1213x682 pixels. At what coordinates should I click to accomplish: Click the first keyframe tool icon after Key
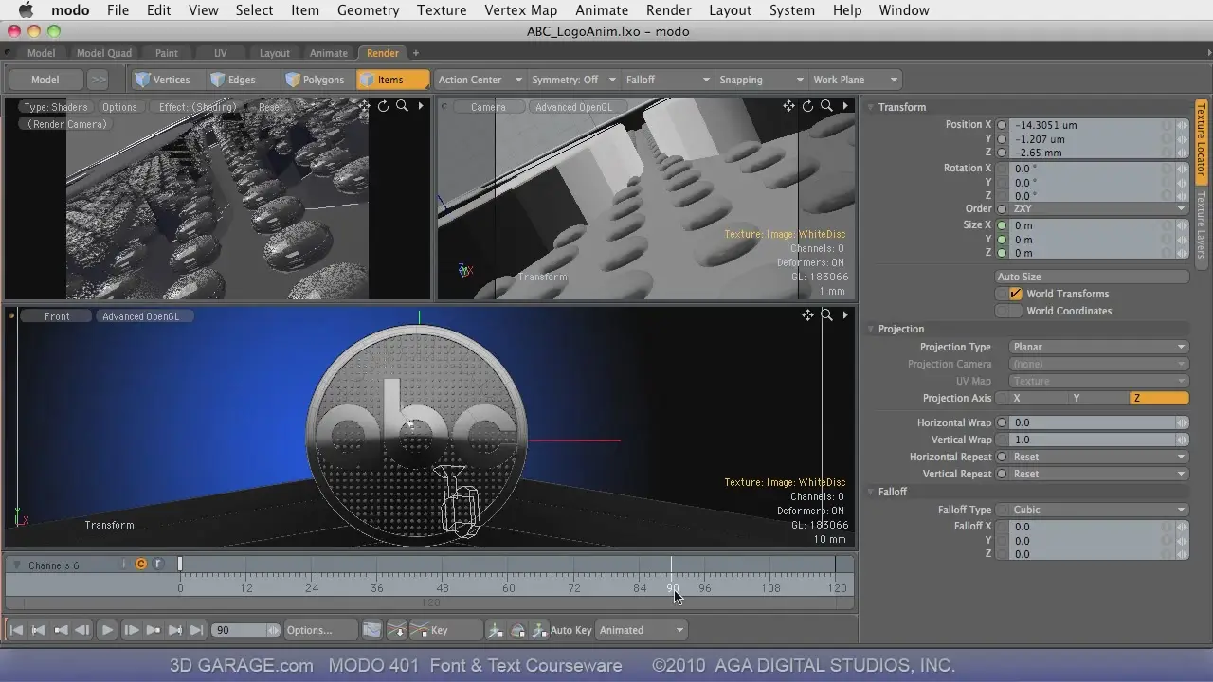[495, 630]
